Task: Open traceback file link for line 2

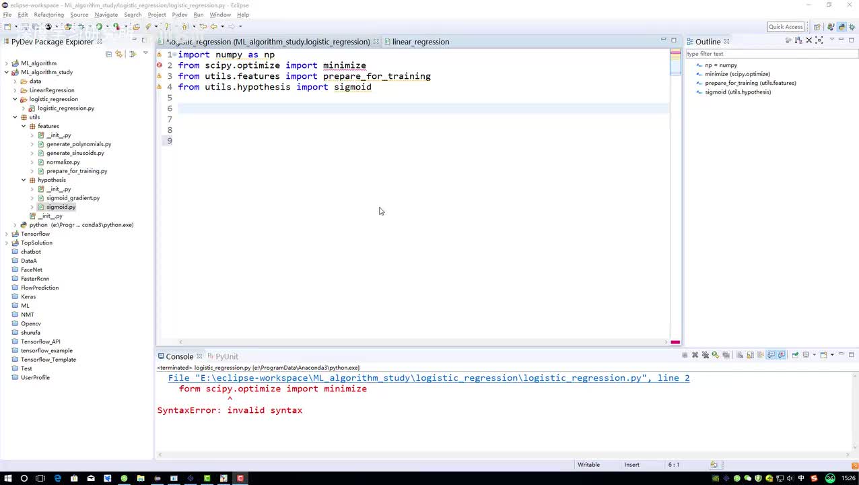Action: click(429, 378)
